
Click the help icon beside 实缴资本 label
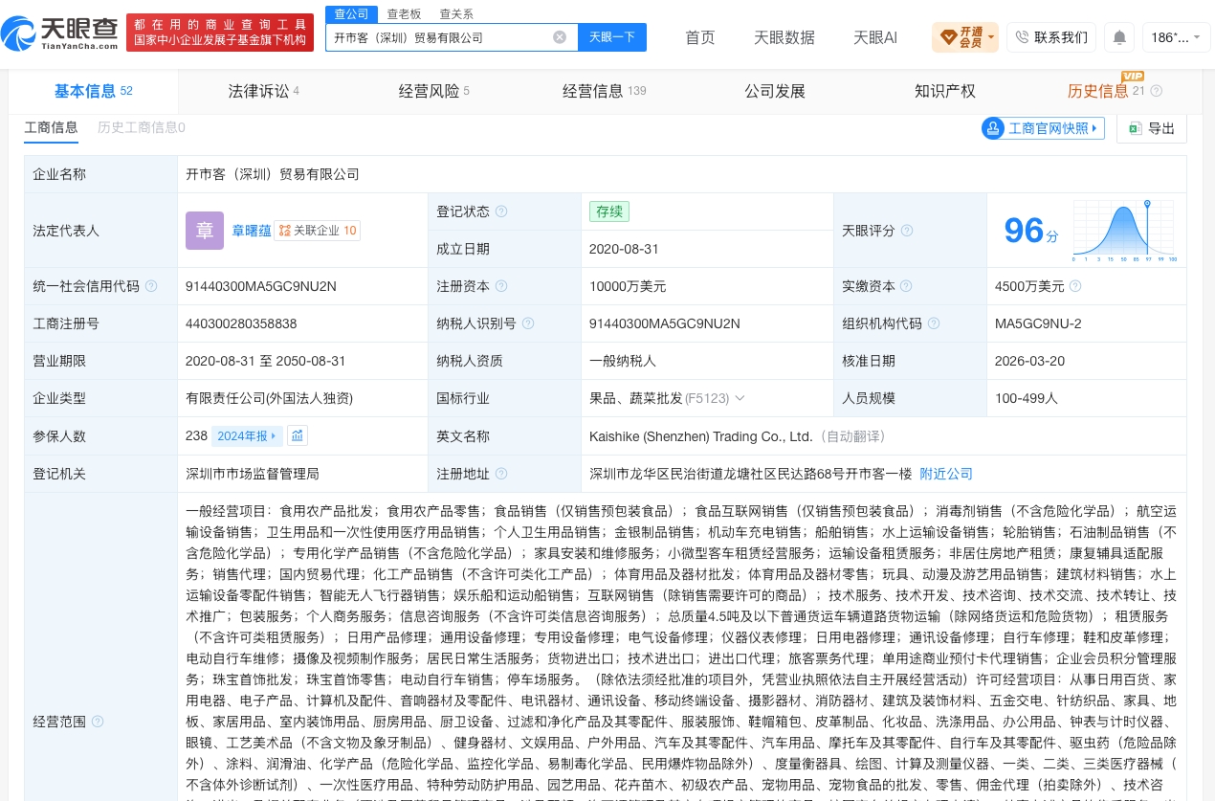(907, 286)
